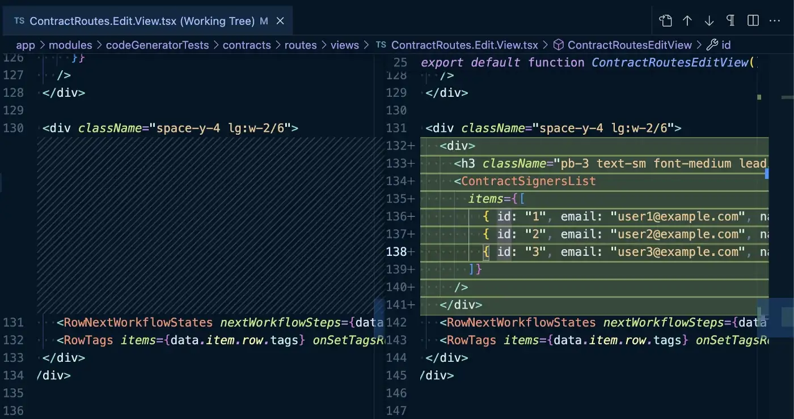Click the id: "3" entry

[521, 251]
